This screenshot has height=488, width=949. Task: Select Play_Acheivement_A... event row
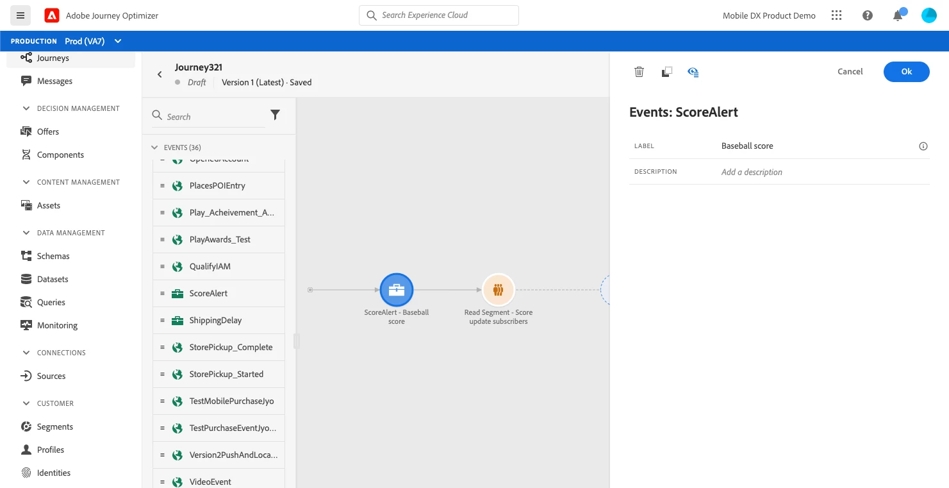click(x=219, y=213)
